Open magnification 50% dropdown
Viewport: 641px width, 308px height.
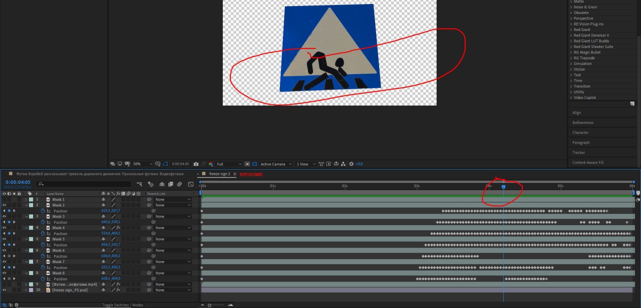point(143,164)
